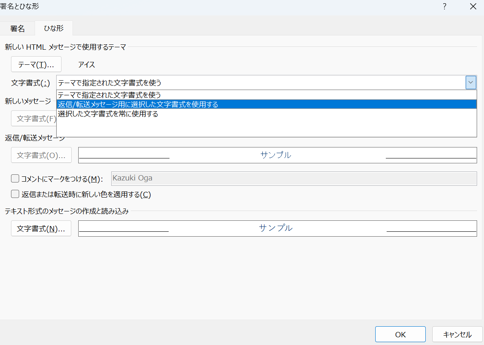The image size is (484, 345).
Task: Click the キャンセル button
Action: pyautogui.click(x=457, y=334)
